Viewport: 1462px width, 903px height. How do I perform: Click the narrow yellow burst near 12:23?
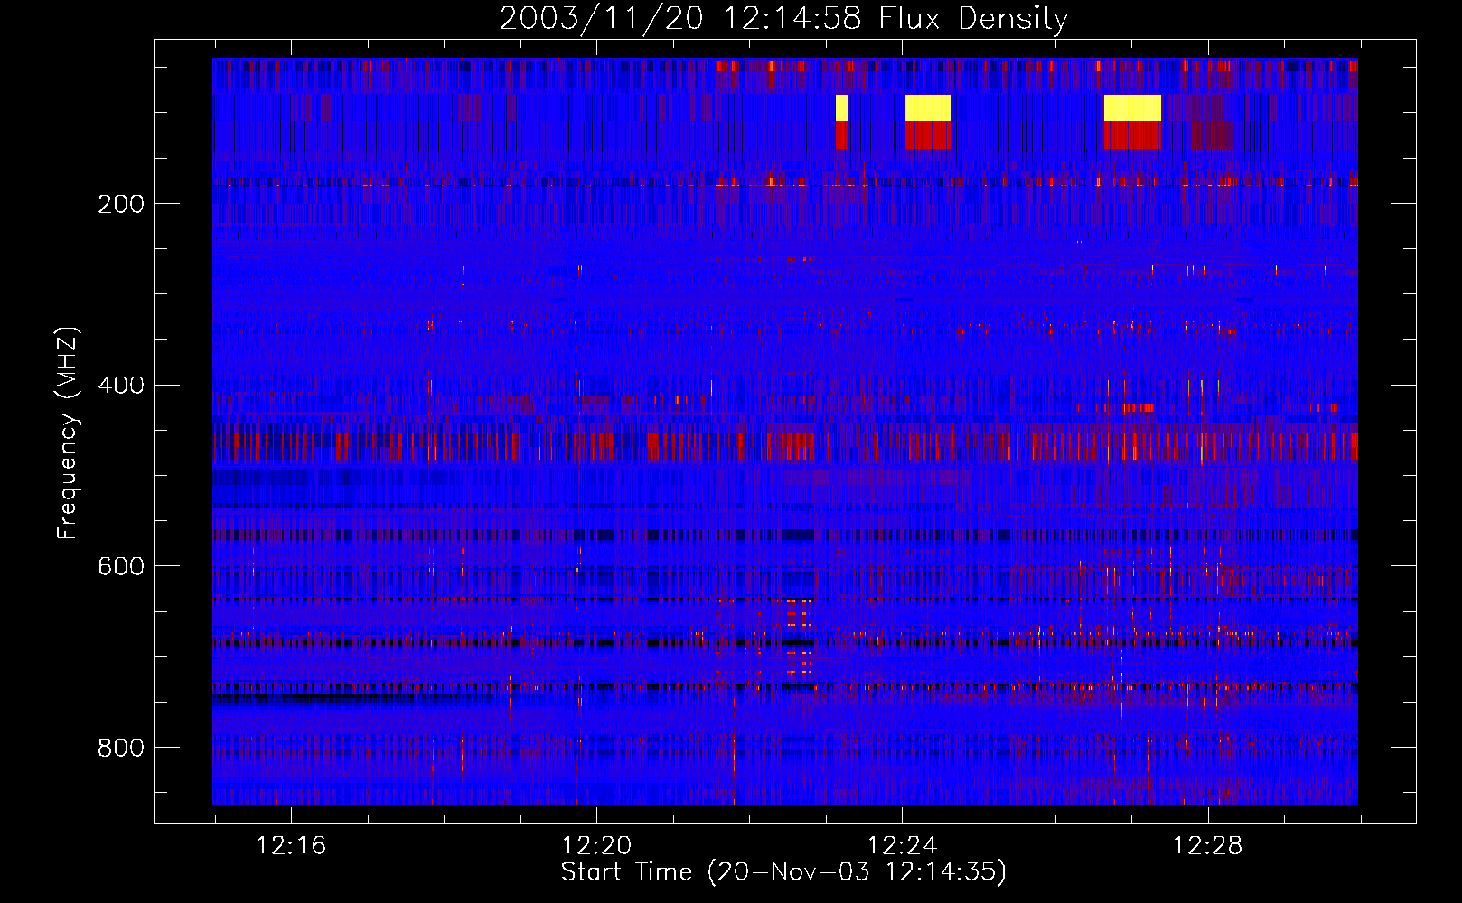[842, 107]
